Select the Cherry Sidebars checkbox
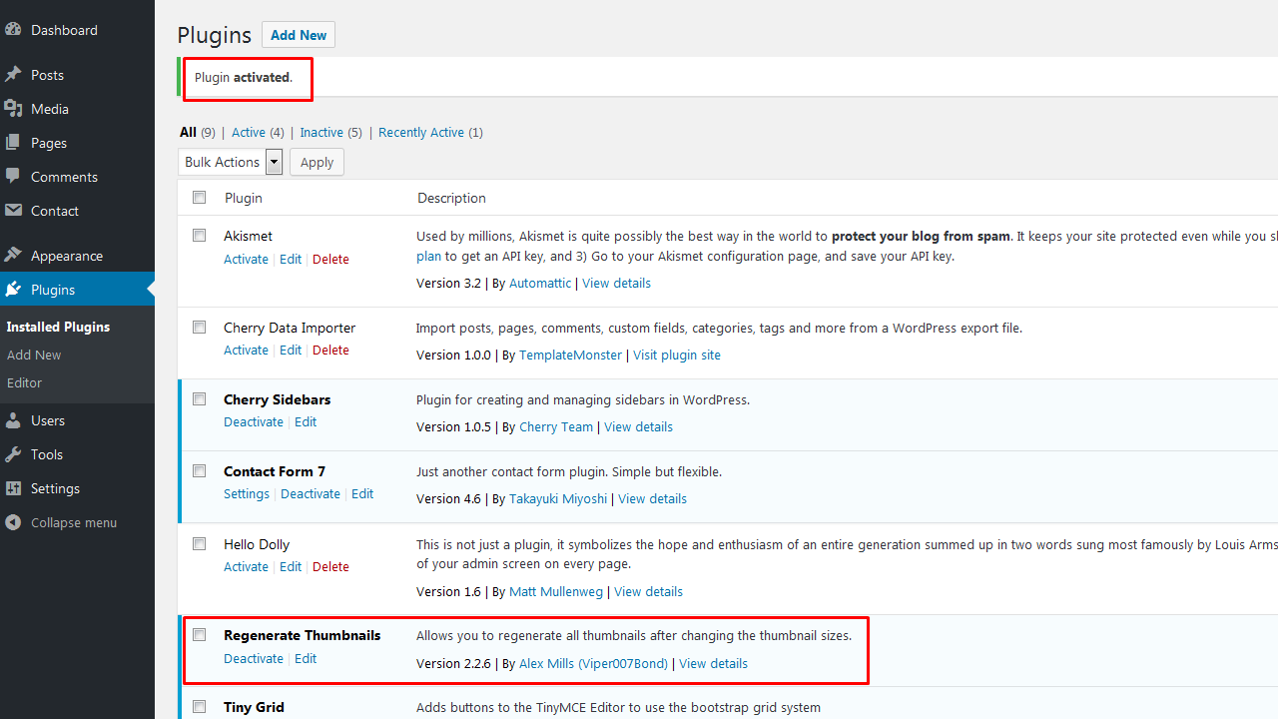The image size is (1278, 719). [200, 399]
